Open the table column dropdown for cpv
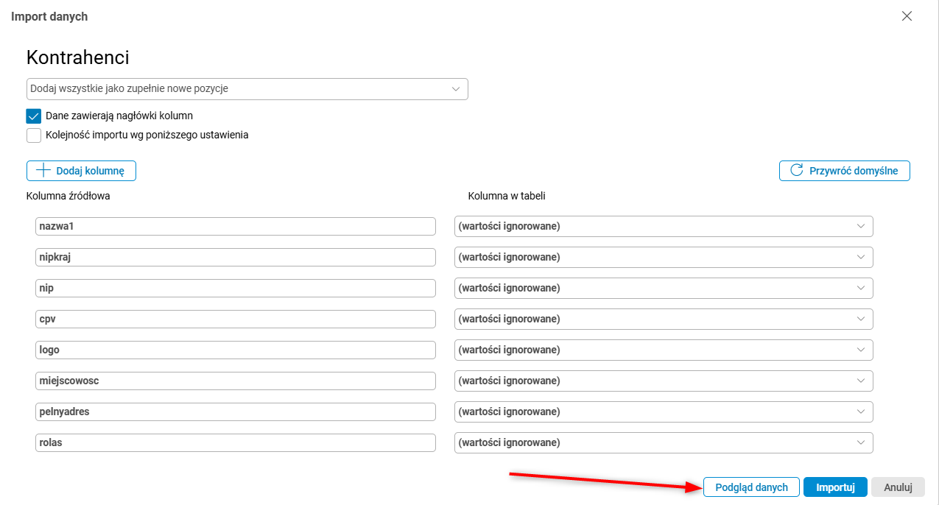Screen dimensions: 939x505 click(x=663, y=319)
